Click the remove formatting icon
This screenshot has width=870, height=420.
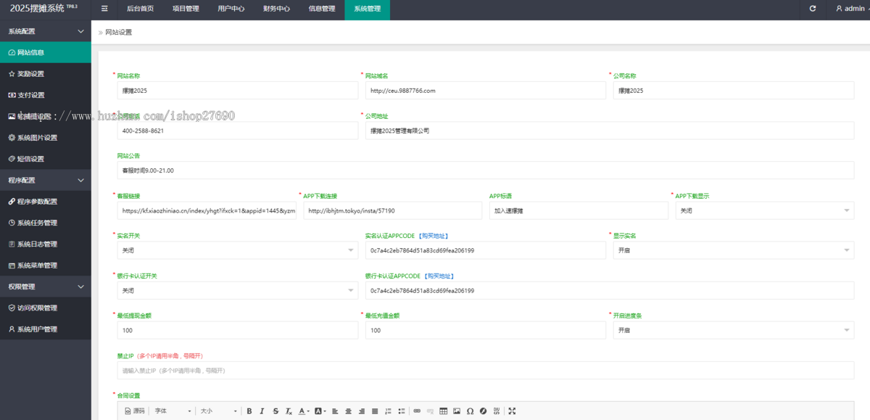click(x=289, y=411)
